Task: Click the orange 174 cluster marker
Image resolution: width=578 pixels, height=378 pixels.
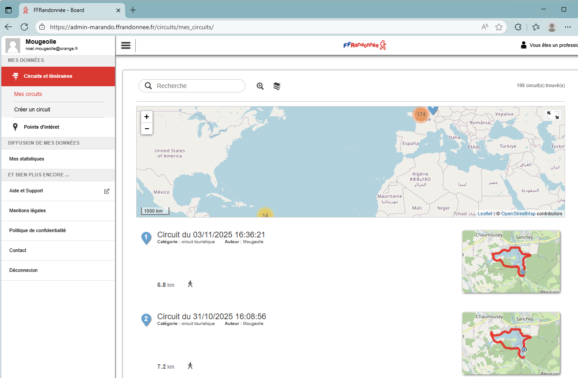Action: [421, 115]
